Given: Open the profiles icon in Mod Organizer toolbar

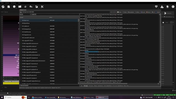Looking at the screenshot, I should (x=9, y=7).
